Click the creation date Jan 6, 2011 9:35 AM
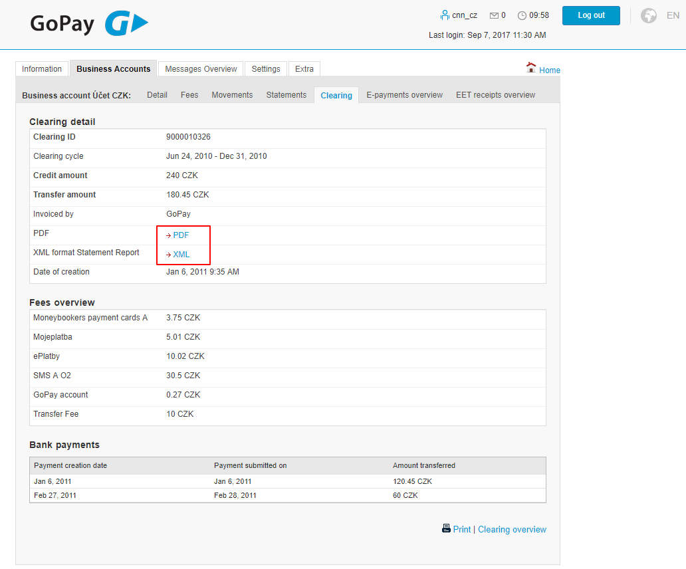Viewport: 686px width, 569px height. (203, 272)
